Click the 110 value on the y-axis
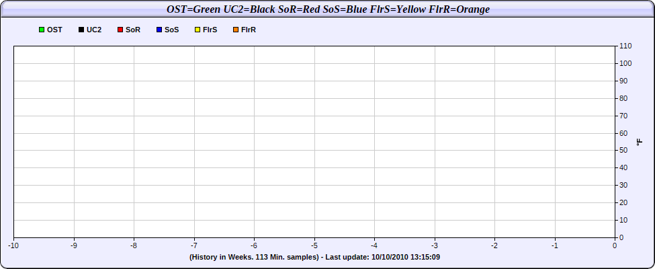 tap(625, 46)
